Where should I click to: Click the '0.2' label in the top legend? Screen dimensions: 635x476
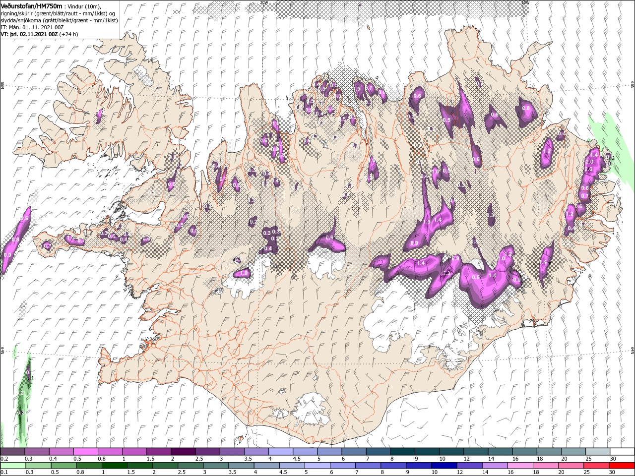pos(4,459)
